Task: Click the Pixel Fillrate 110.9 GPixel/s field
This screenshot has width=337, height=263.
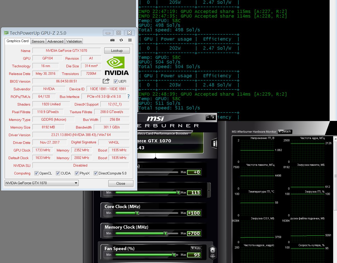Action: tap(48, 112)
